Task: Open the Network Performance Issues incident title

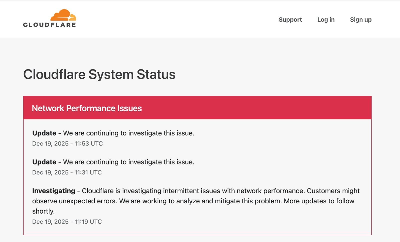Action: (87, 108)
